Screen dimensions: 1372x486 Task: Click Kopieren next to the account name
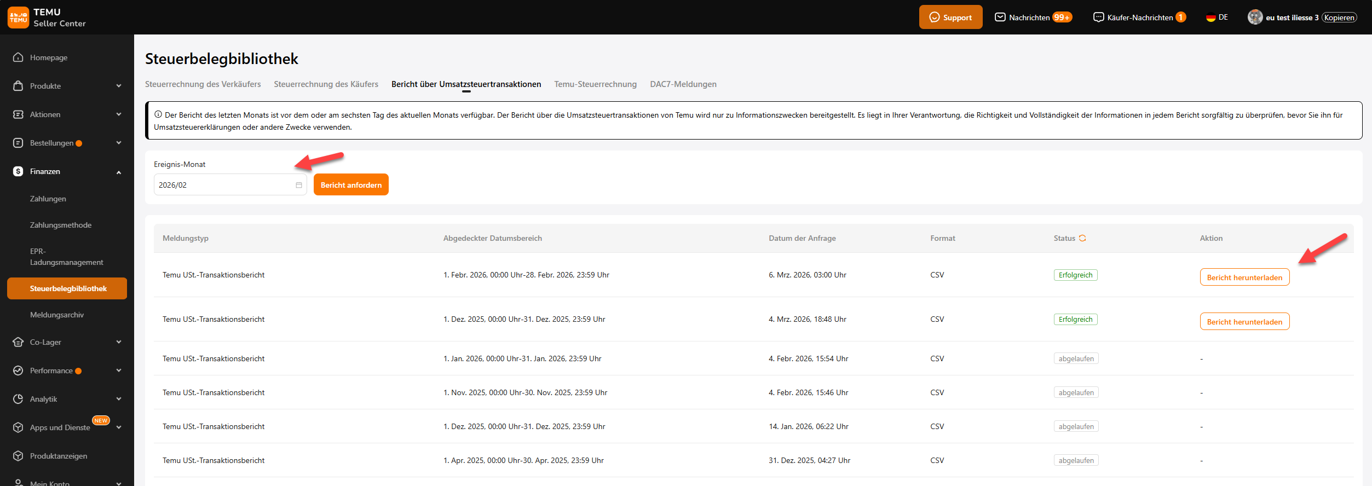click(1339, 18)
